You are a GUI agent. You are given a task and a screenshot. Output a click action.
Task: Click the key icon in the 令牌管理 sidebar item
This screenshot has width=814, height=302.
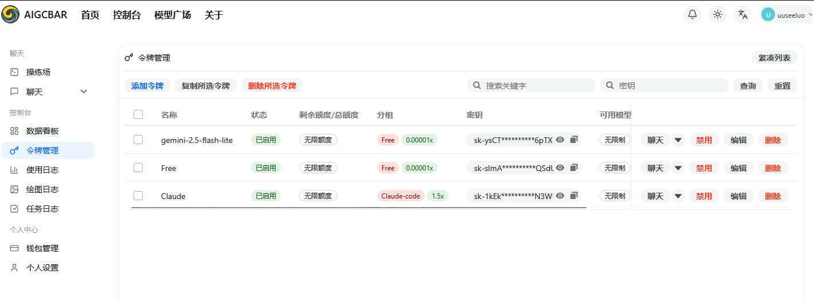[x=14, y=150]
